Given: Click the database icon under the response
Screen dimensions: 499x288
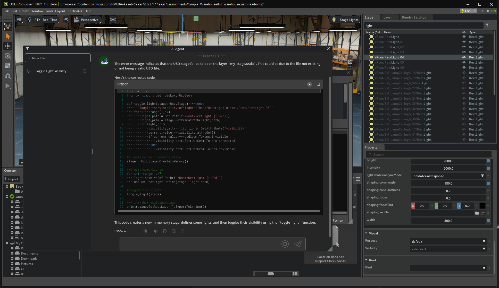Looking at the screenshot, I should [165, 231].
